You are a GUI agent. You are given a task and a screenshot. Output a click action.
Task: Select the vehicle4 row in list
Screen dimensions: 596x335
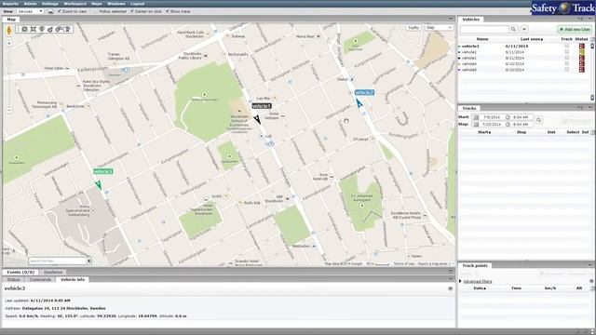click(x=524, y=64)
